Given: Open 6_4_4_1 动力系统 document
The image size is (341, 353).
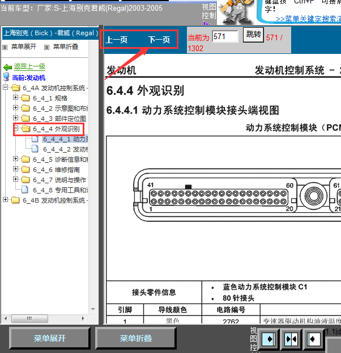Looking at the screenshot, I should [65, 139].
